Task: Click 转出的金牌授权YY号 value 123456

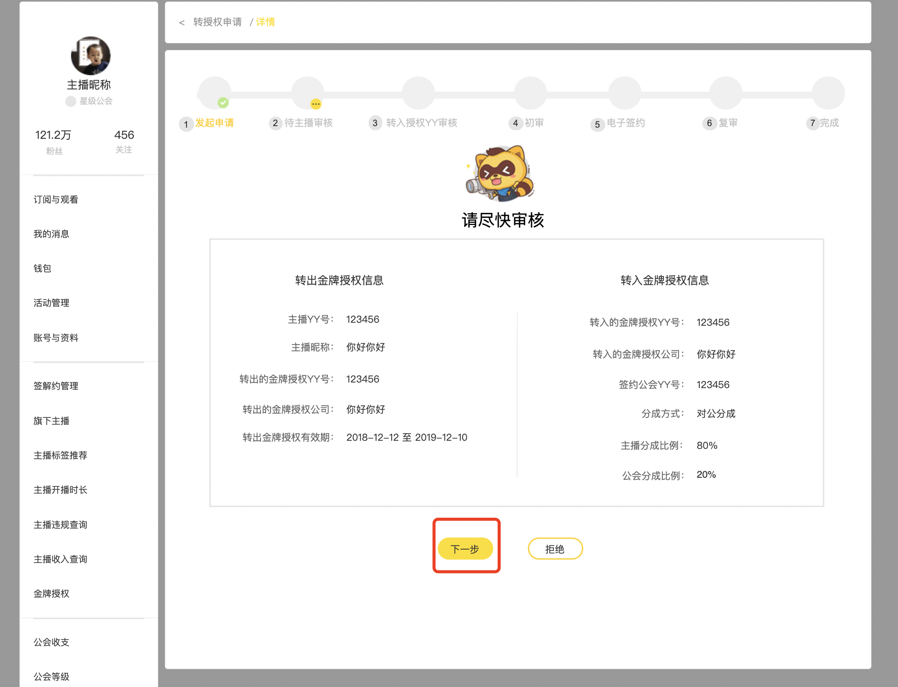Action: tap(362, 379)
